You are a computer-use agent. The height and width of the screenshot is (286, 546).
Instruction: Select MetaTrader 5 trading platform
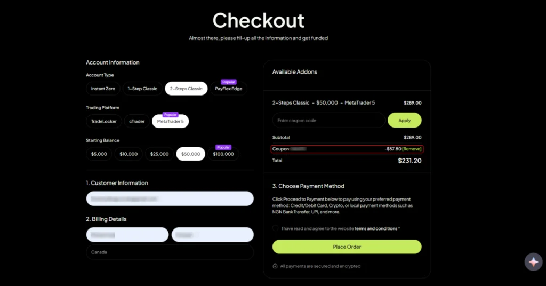(x=170, y=121)
